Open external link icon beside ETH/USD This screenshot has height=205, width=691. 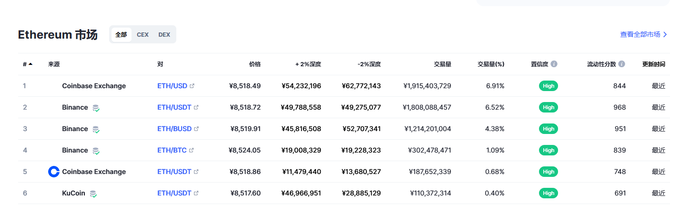[x=192, y=86]
